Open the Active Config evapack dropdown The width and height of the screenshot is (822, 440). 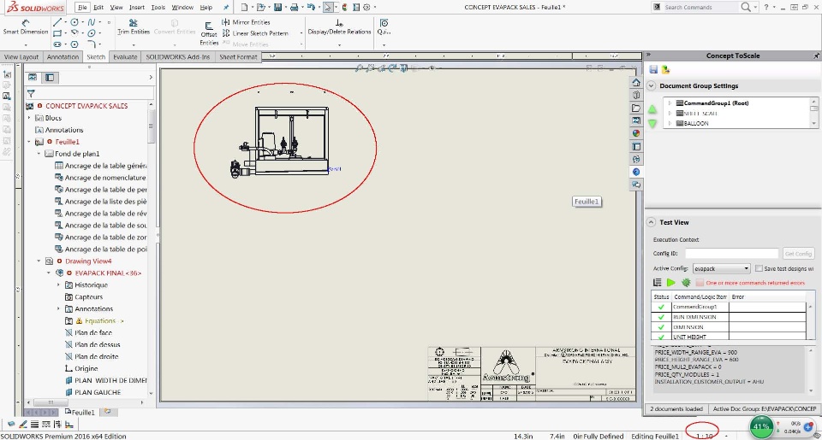(721, 268)
